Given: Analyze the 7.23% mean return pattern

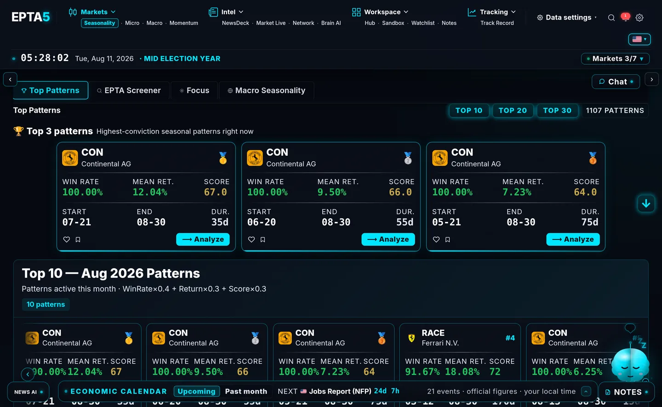Looking at the screenshot, I should tap(573, 239).
